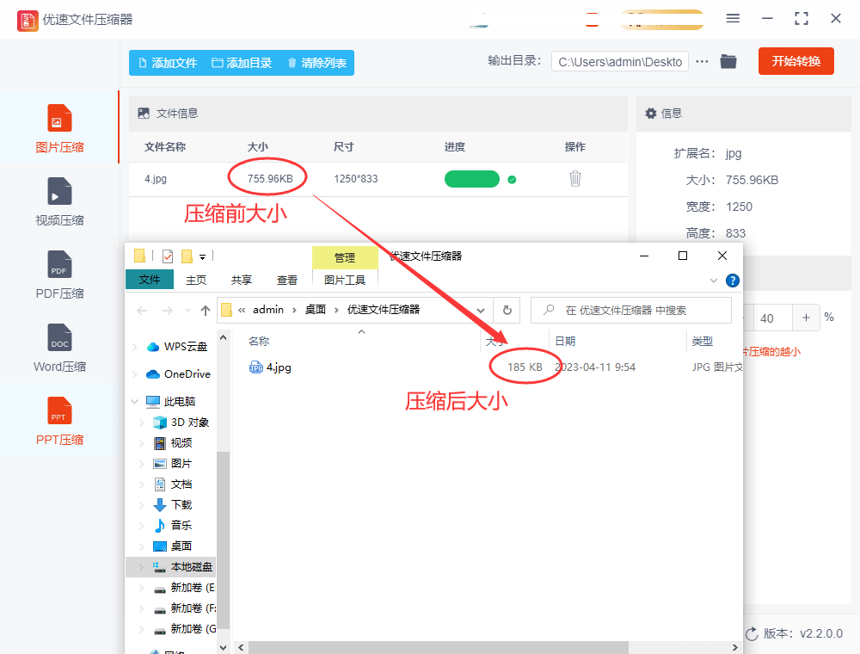Select OneDrive in the navigation pane

click(178, 374)
